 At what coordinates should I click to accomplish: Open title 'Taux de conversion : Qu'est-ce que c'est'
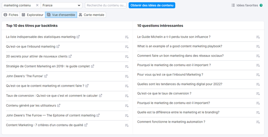click(52, 96)
